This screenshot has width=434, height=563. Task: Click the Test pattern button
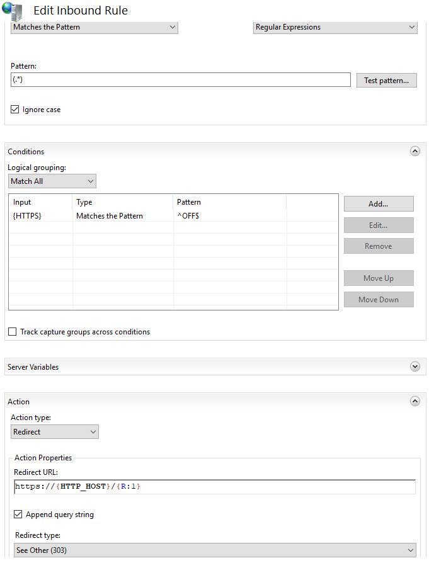[387, 81]
